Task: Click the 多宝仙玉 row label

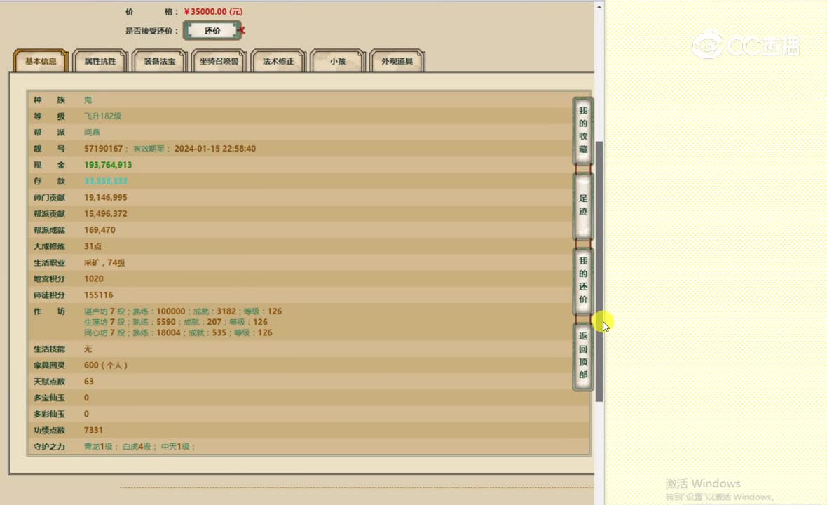Action: click(x=49, y=398)
